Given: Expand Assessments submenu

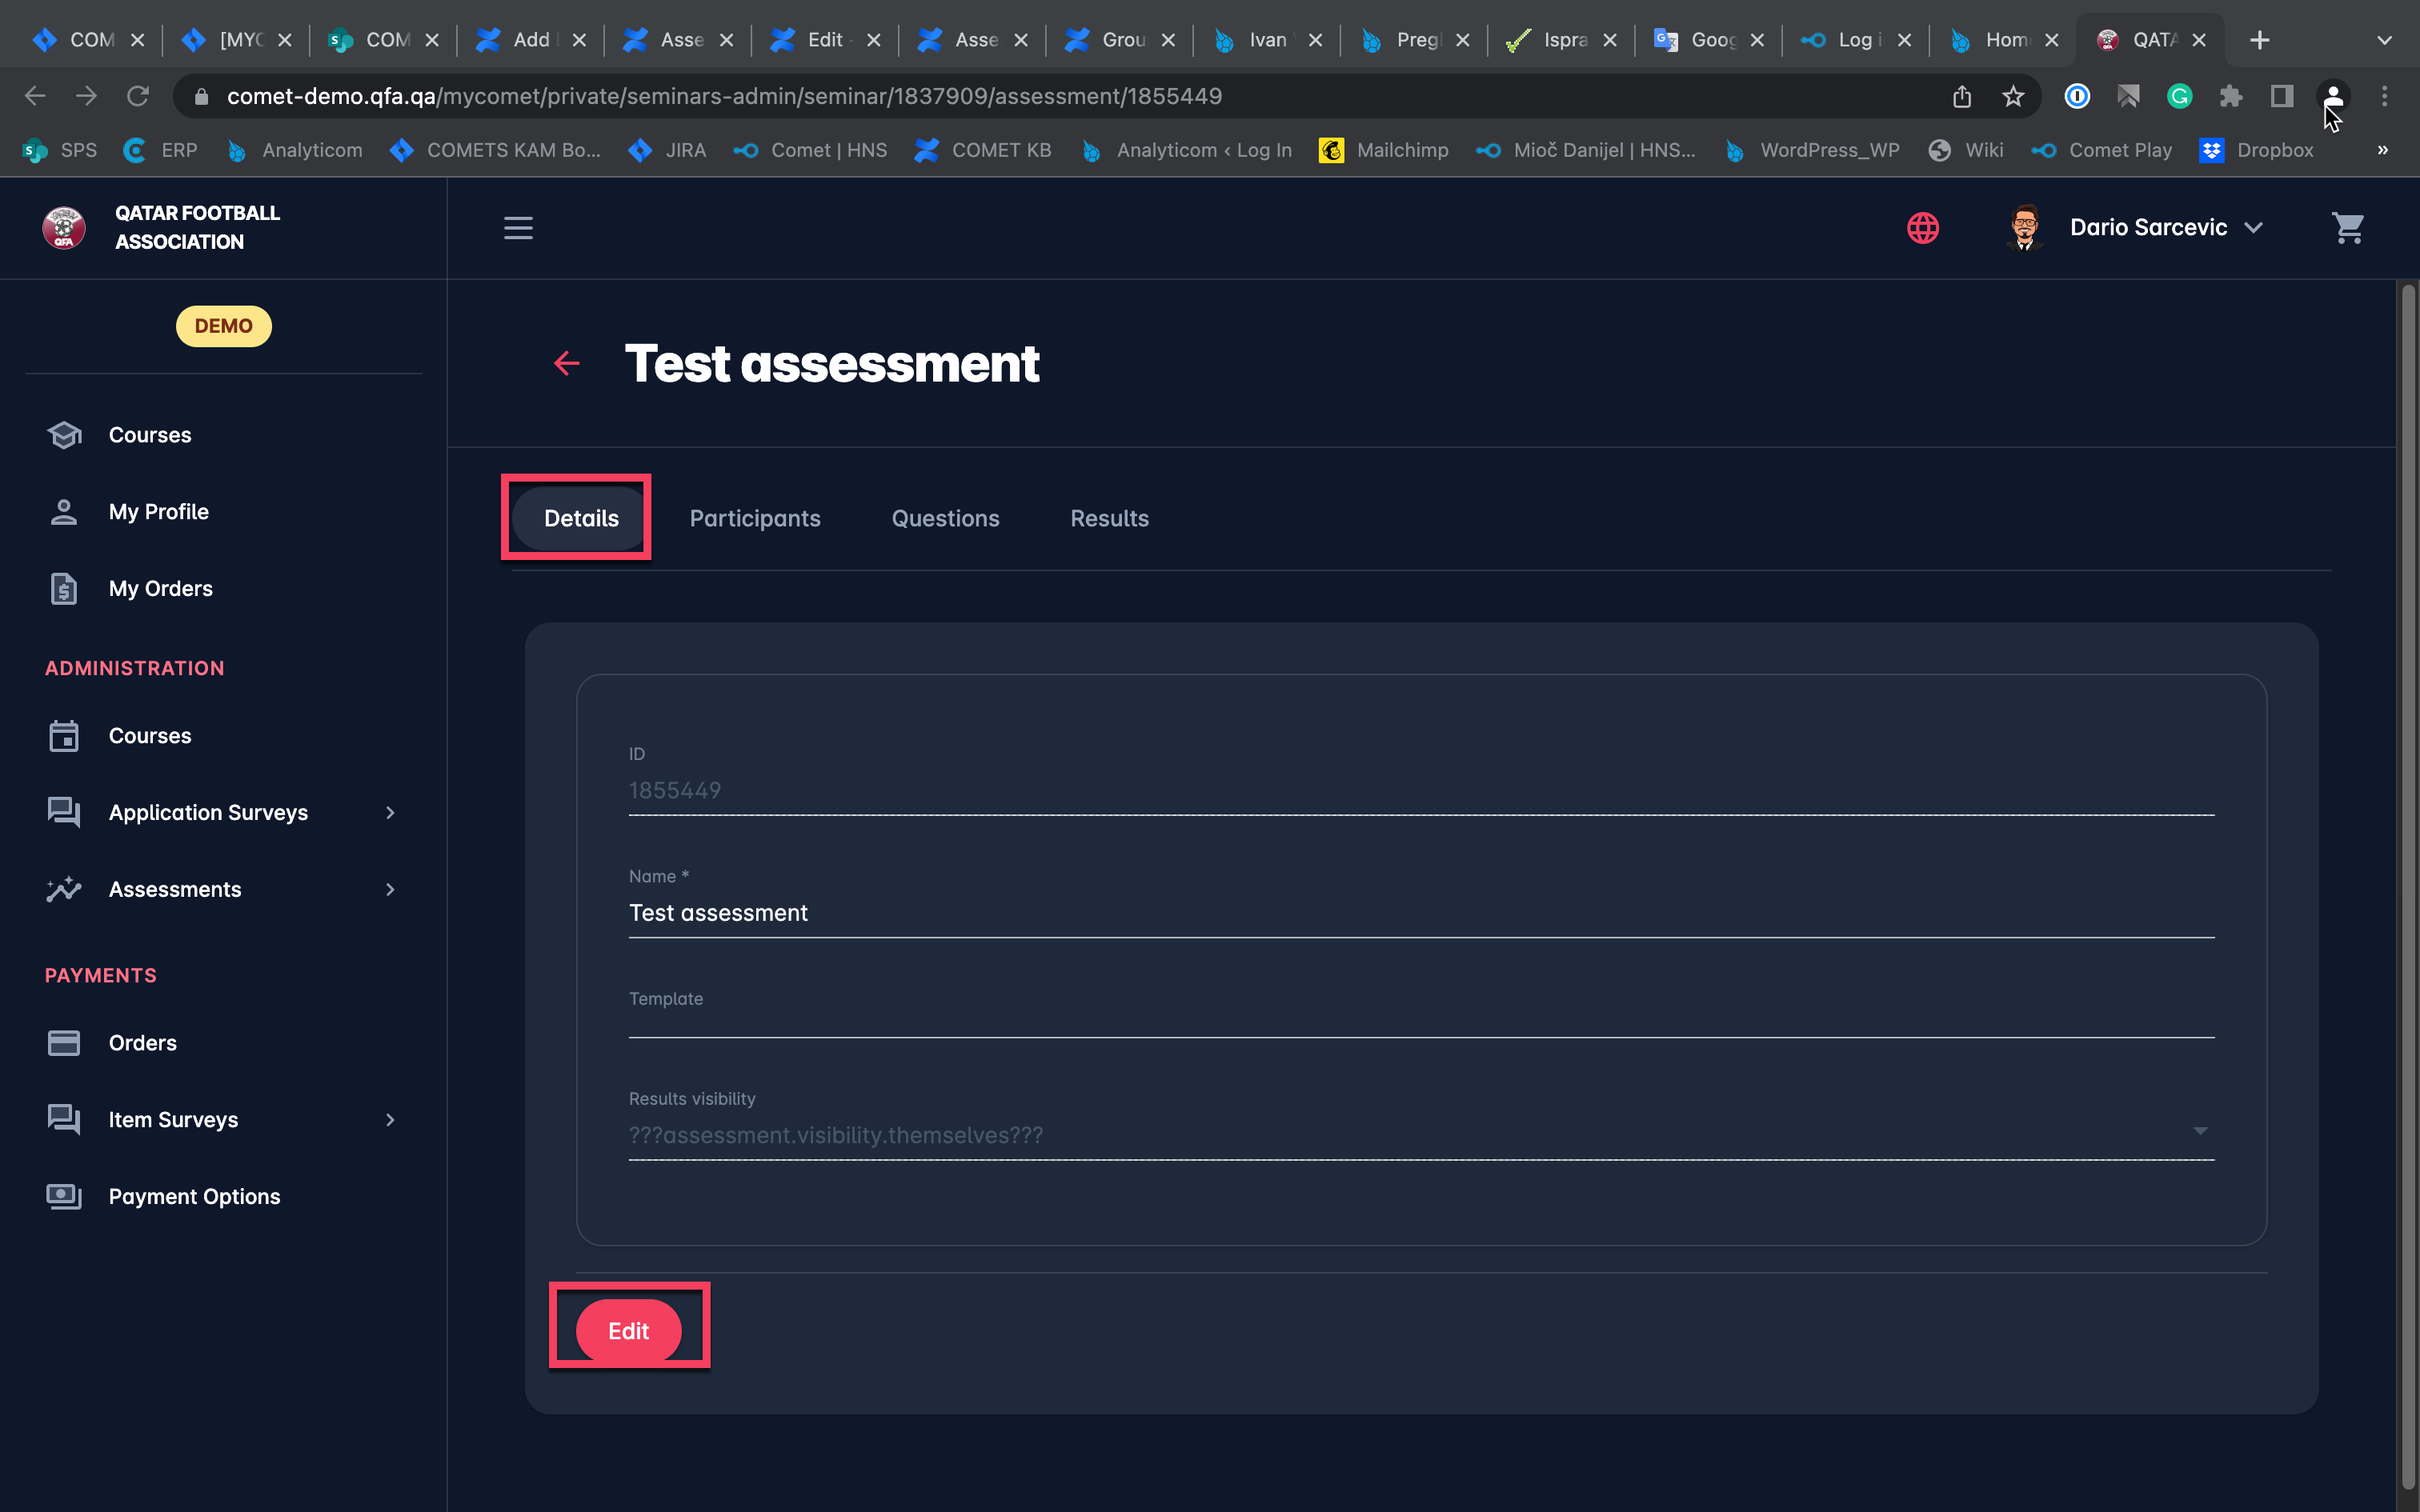Looking at the screenshot, I should pyautogui.click(x=390, y=890).
